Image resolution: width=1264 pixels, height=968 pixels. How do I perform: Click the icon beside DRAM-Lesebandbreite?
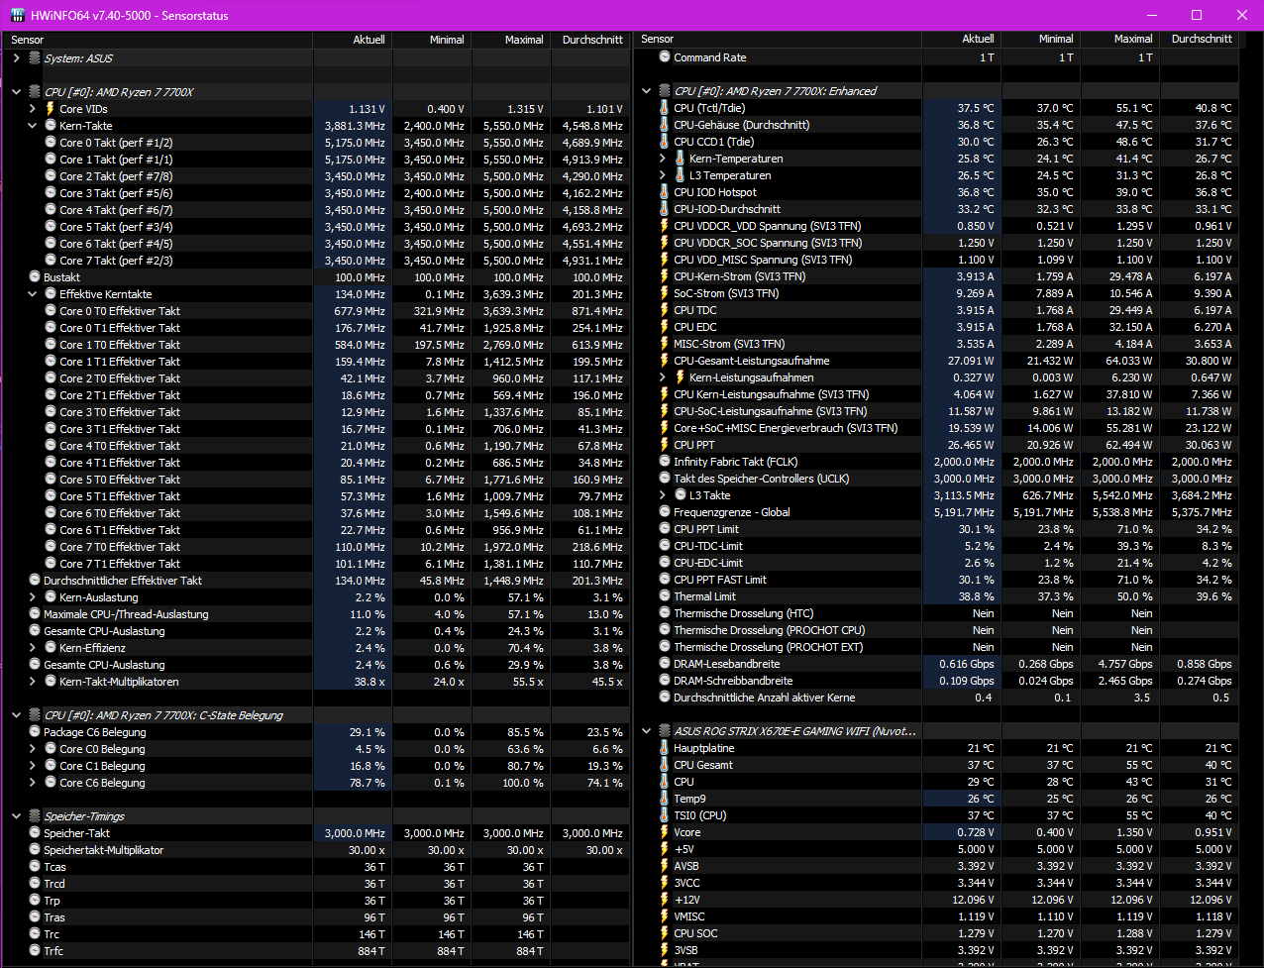[x=665, y=664]
